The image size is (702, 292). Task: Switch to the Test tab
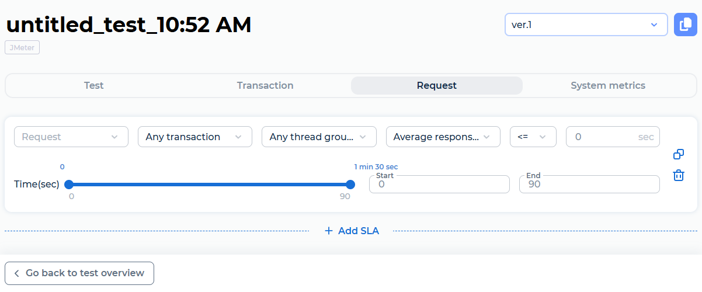pos(93,85)
